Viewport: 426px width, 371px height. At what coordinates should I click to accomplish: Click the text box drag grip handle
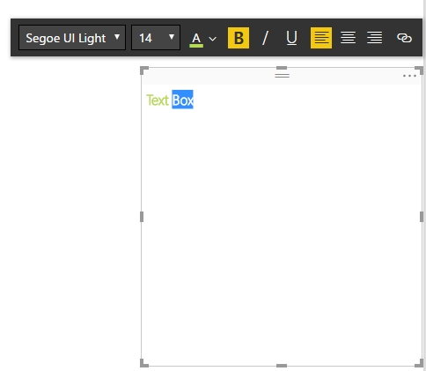click(282, 76)
